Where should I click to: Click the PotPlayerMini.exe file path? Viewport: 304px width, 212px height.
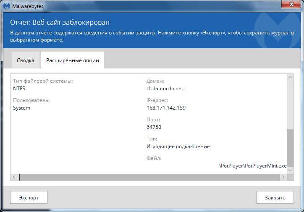tap(253, 166)
